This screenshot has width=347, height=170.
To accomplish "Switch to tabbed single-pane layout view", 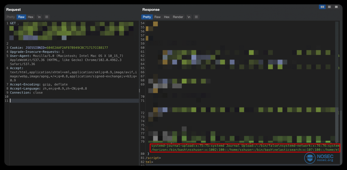I will pos(336,7).
